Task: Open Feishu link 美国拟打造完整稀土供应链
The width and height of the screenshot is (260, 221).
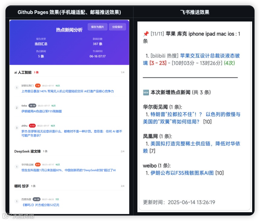Action: (x=192, y=147)
